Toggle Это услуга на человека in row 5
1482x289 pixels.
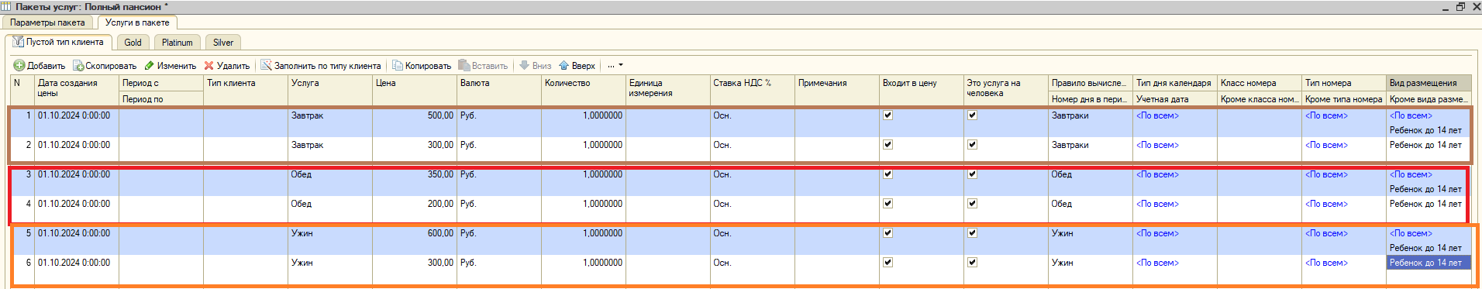973,233
